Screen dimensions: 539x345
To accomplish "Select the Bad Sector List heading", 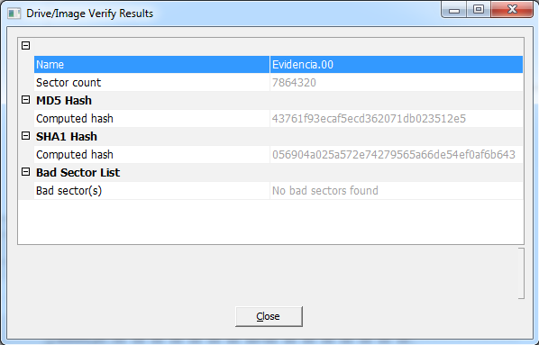I will 78,173.
